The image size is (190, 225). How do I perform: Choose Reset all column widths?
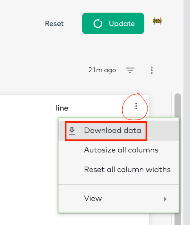click(x=119, y=170)
